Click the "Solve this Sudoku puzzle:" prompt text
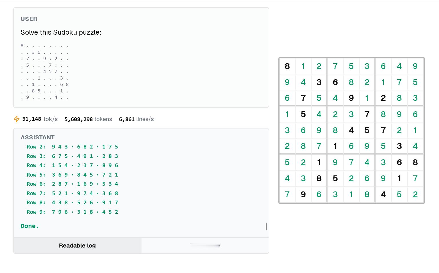This screenshot has height=273, width=439. coord(61,32)
